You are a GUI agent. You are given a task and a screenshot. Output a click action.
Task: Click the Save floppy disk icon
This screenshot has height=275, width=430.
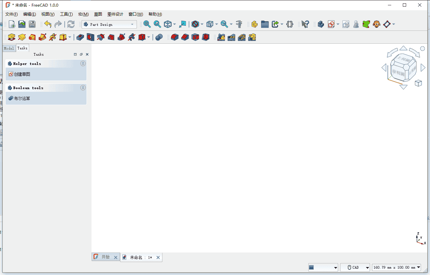32,24
